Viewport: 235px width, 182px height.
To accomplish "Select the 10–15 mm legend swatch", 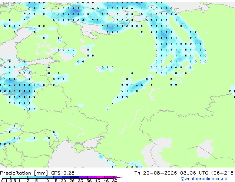I will (49, 177).
